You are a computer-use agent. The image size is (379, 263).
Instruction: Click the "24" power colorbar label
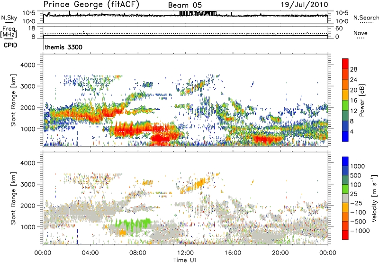point(353,80)
